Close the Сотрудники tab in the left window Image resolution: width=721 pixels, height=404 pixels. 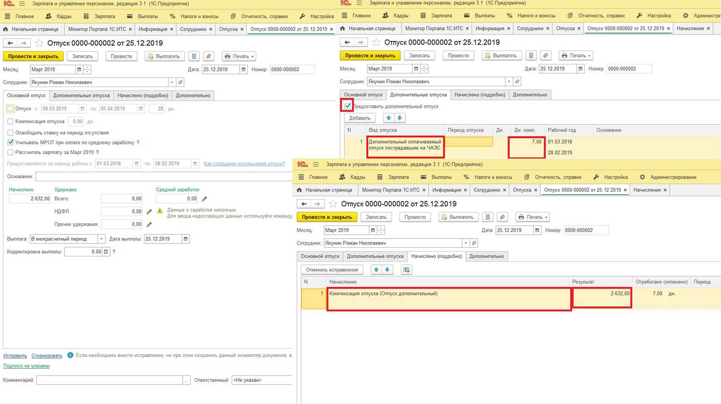point(211,29)
